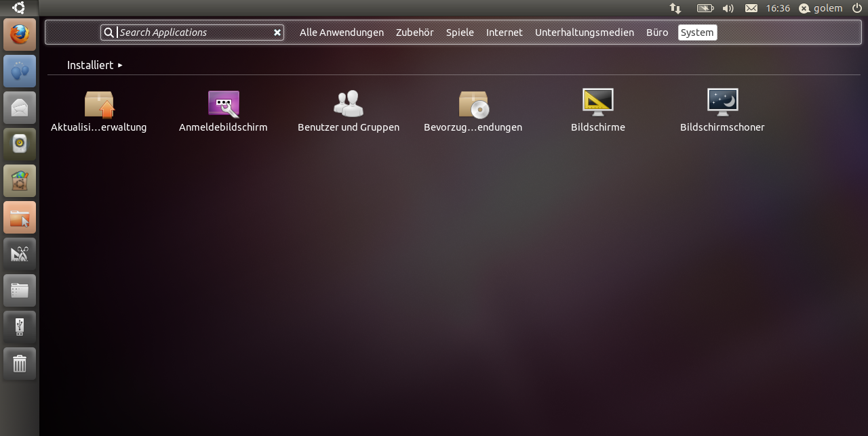Open the power session menu
868x436 pixels.
click(x=856, y=8)
